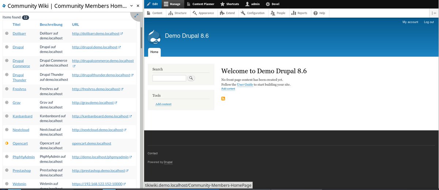Click the blue expand arrows icon
This screenshot has width=439, height=190.
[136, 16]
